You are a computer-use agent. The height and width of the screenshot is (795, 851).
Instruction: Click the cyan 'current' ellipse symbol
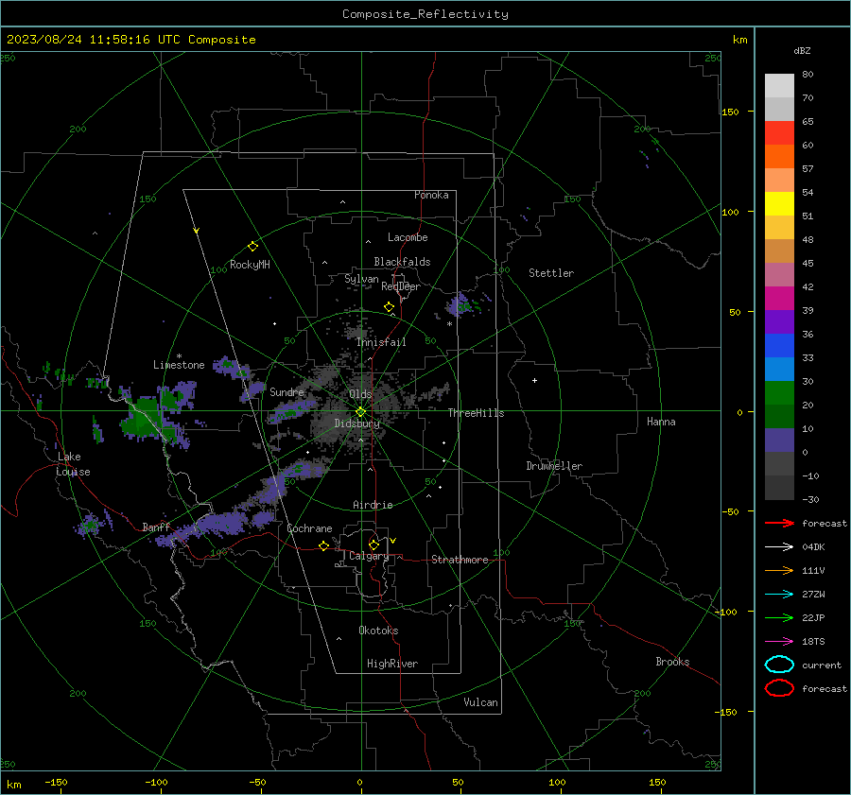[779, 665]
